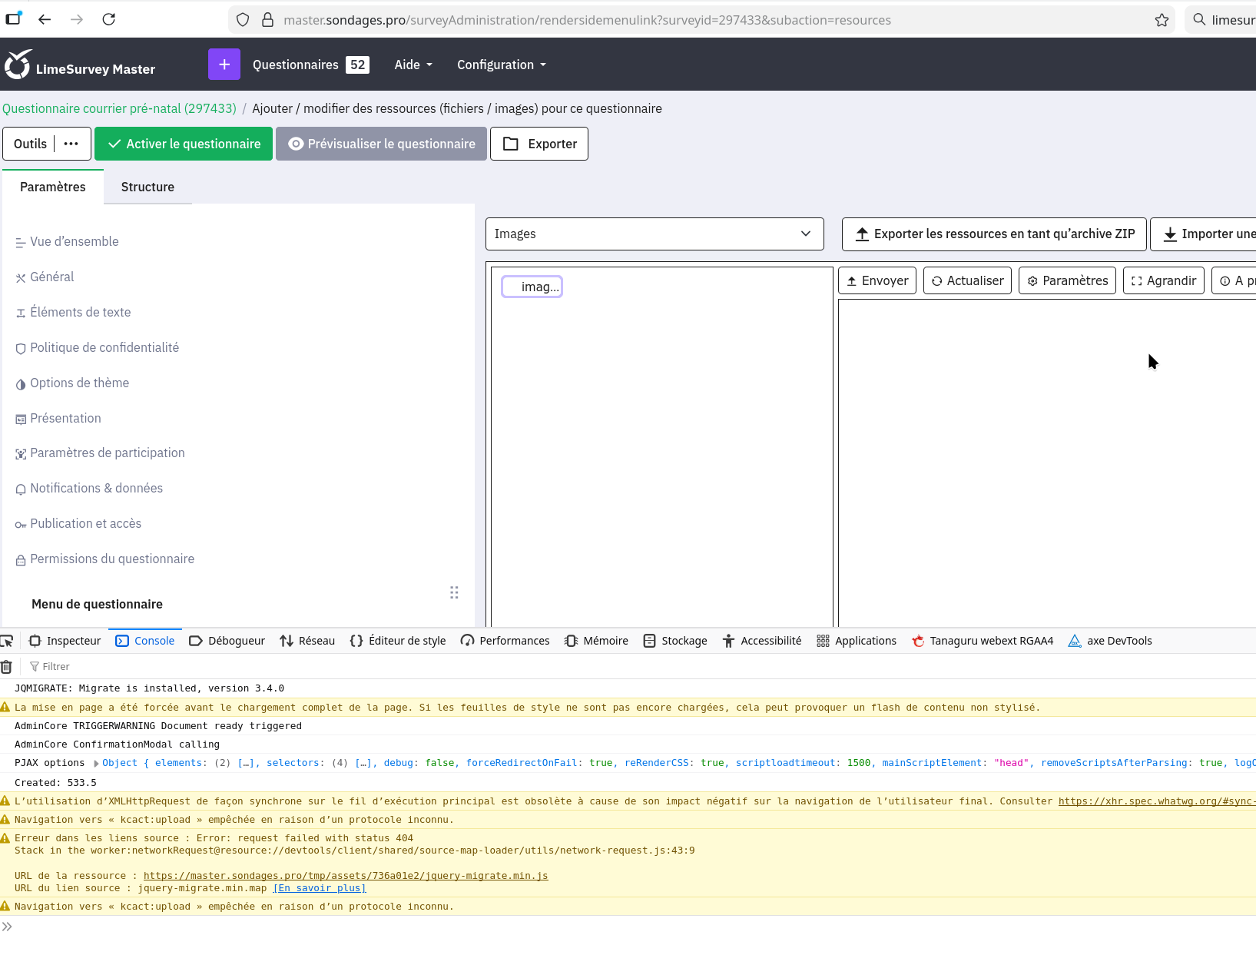Open Options de thème in sidebar
The height and width of the screenshot is (955, 1256).
[x=79, y=383]
